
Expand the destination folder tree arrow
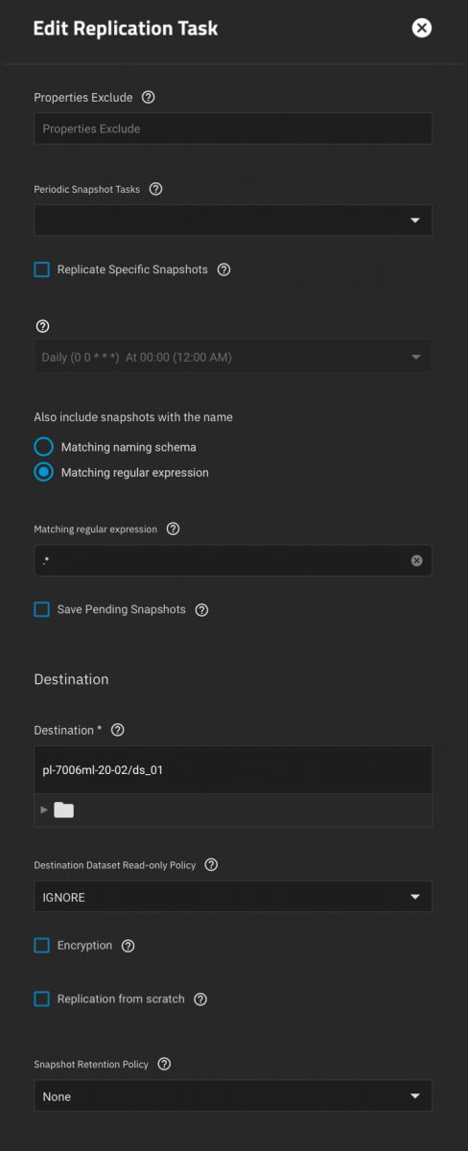tap(44, 810)
